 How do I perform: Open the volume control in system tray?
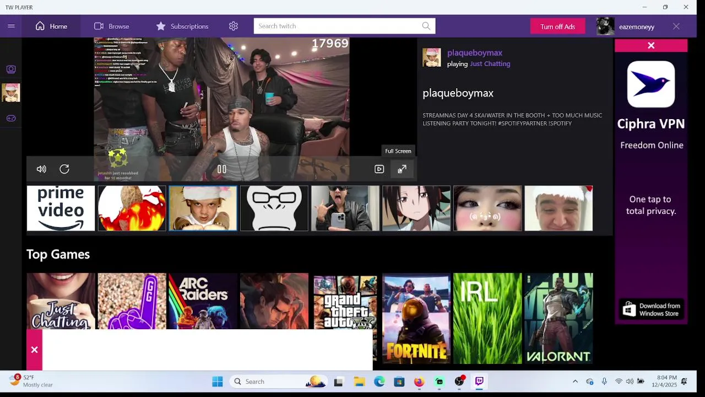[x=630, y=382]
